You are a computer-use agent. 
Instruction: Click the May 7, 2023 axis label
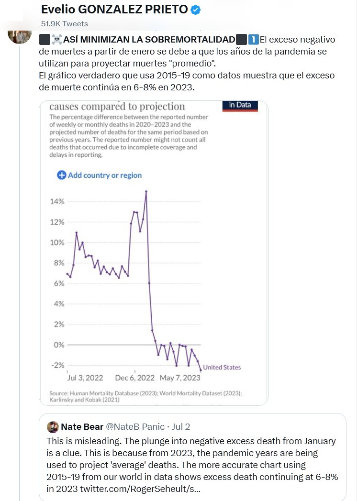tap(179, 378)
